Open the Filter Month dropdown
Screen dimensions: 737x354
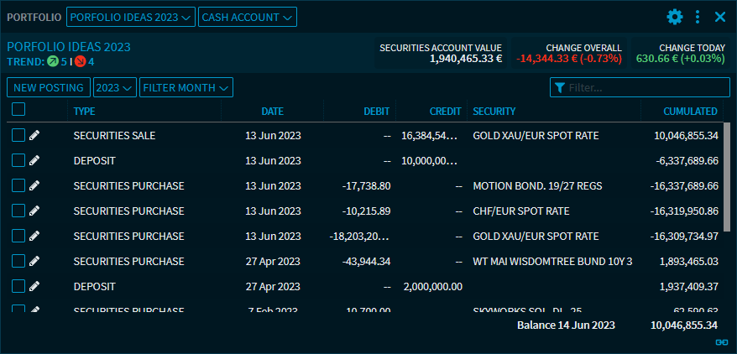point(186,87)
